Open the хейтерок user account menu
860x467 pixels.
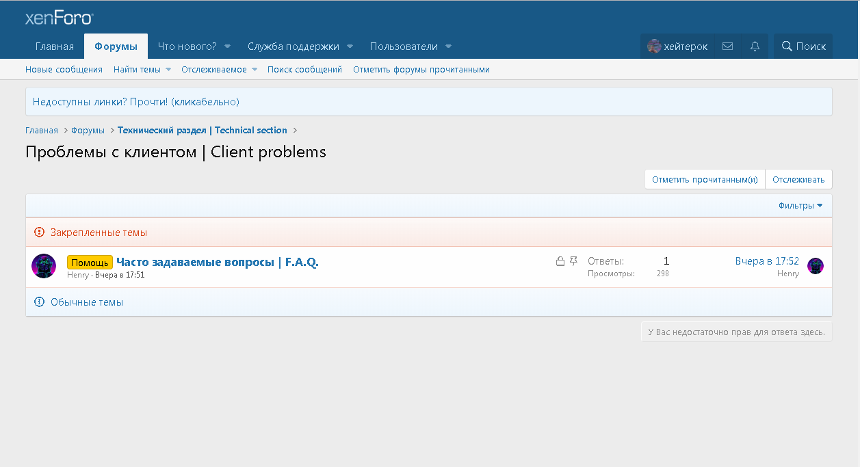[x=677, y=46]
